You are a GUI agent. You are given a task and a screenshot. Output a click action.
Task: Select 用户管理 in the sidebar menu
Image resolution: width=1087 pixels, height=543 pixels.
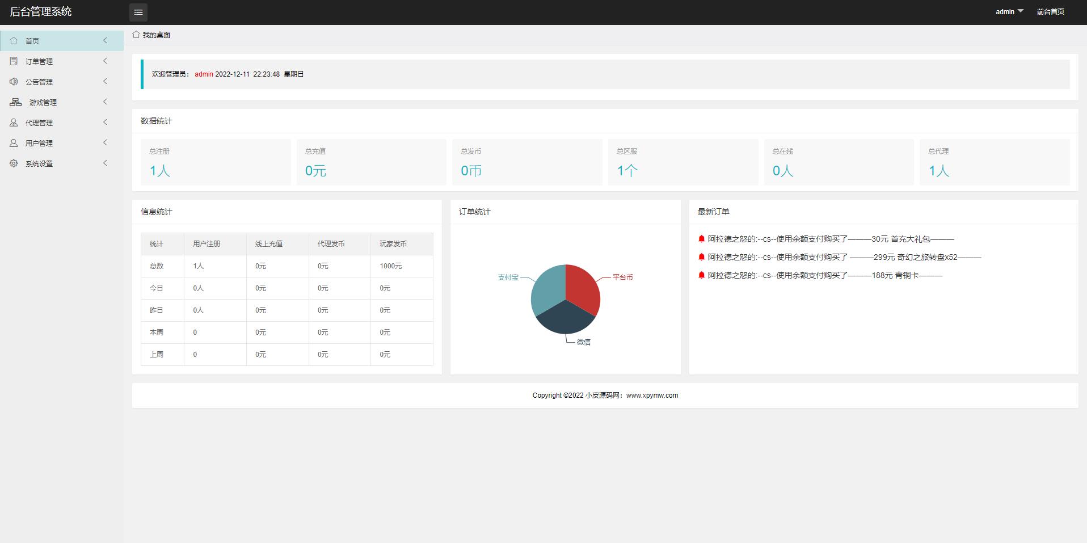39,143
